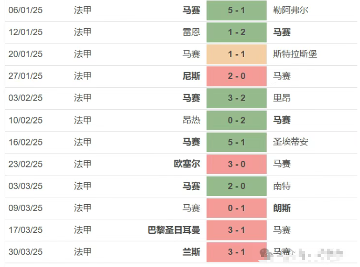Click the bold 欧塞尔 team name
This screenshot has height=267, width=360.
pyautogui.click(x=187, y=164)
